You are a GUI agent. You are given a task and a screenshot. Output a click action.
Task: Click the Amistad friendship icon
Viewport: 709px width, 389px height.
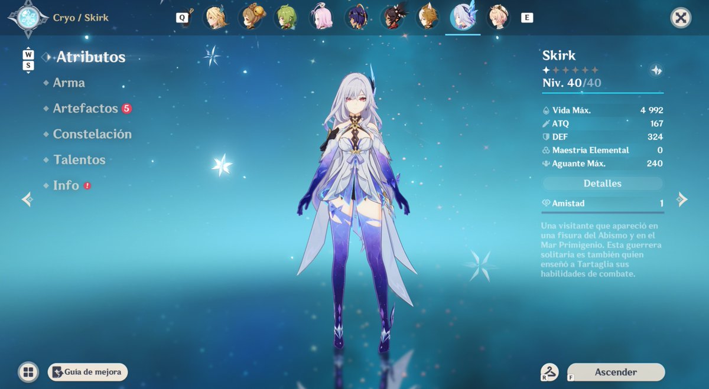(x=546, y=203)
